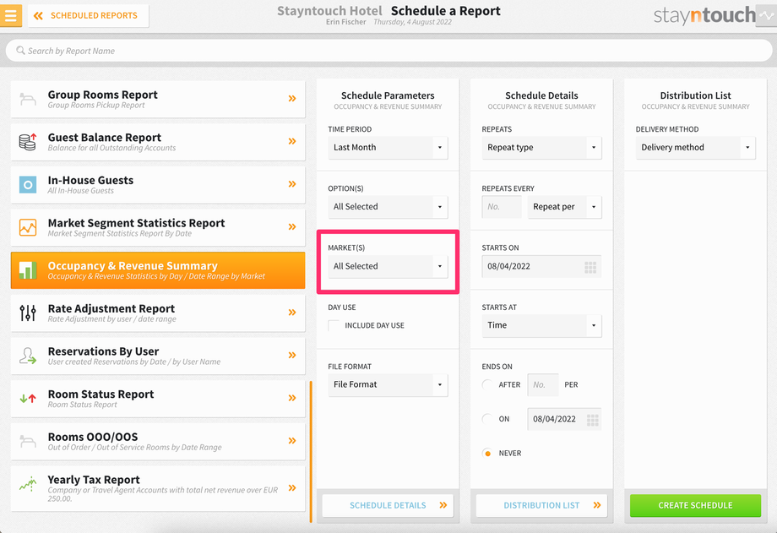
Task: Click the Market Segment Statistics chart icon
Action: tap(28, 227)
